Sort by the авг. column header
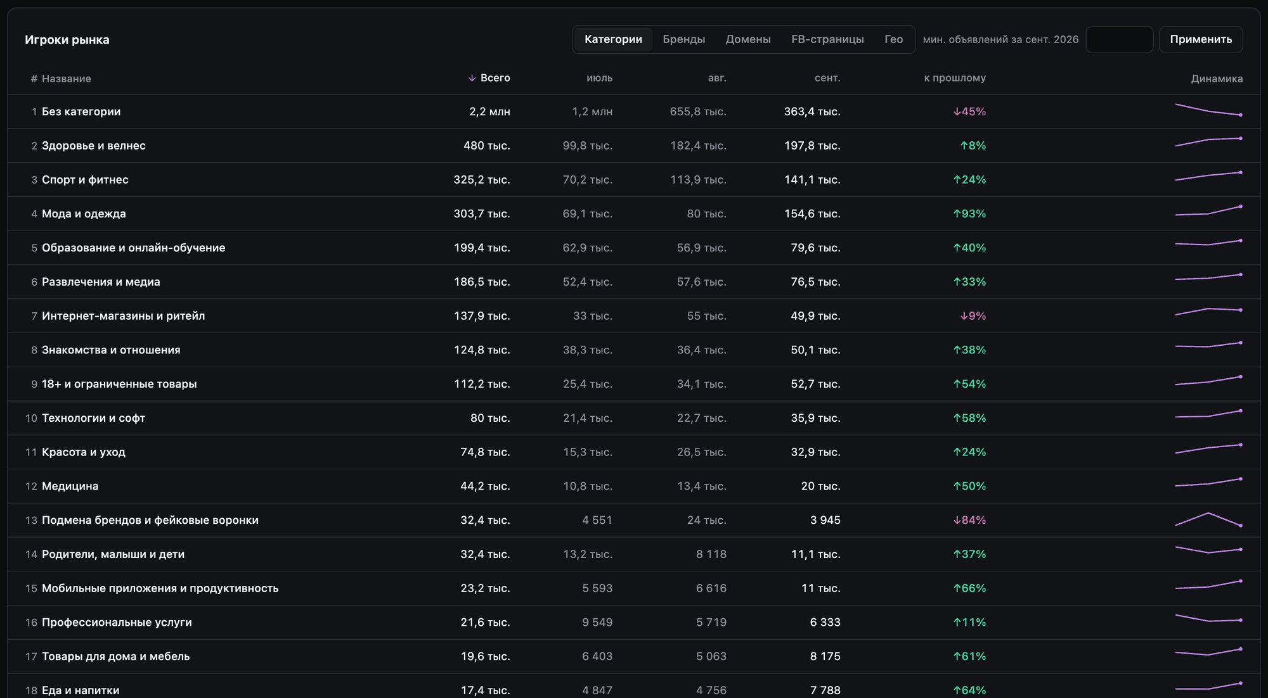The image size is (1268, 698). (717, 78)
